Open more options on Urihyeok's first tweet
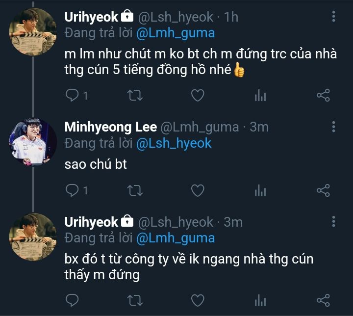Screen dimensions: 353x316 tap(333, 17)
